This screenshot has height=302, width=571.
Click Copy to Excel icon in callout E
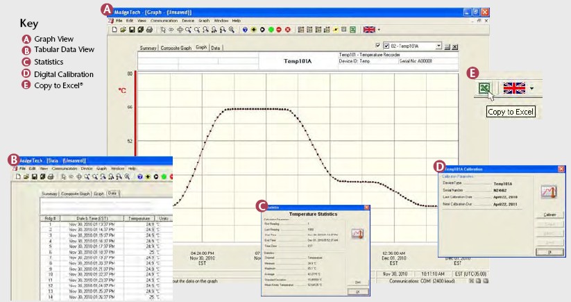pos(484,88)
